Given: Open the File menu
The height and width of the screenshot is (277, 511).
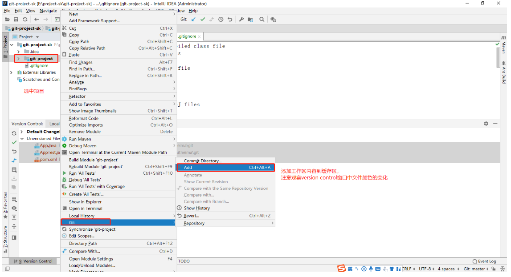Looking at the screenshot, I should click(x=7, y=11).
